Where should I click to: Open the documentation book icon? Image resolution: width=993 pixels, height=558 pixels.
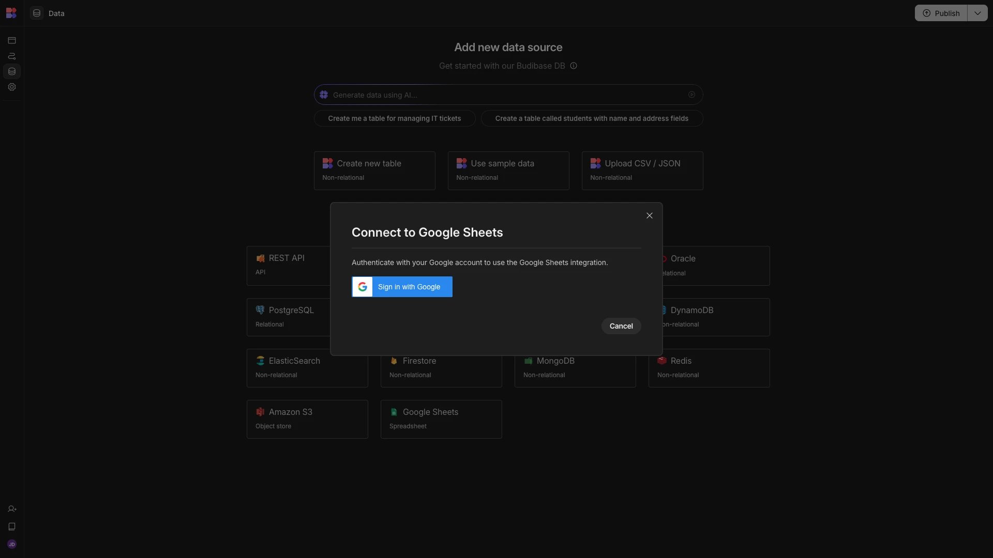12,526
